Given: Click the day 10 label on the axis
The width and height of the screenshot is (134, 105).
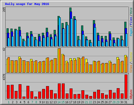Looking at the screenshot, I should point(43,102).
